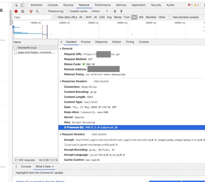Open the Application panel
The width and height of the screenshot is (205, 182).
(139, 5)
